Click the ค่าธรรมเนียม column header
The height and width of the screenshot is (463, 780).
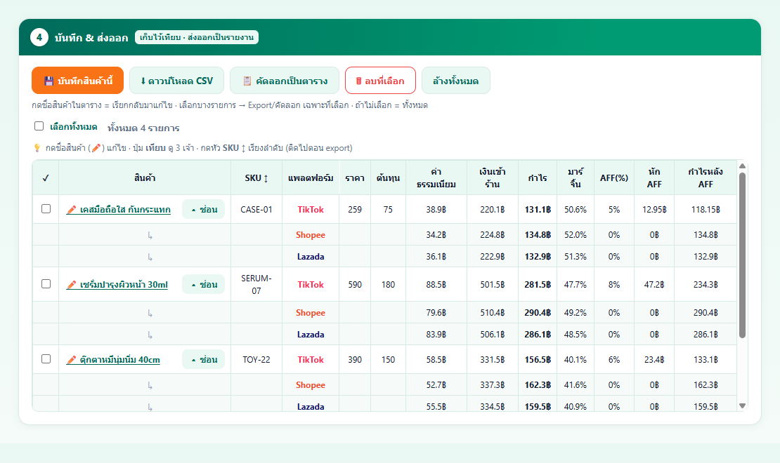436,178
